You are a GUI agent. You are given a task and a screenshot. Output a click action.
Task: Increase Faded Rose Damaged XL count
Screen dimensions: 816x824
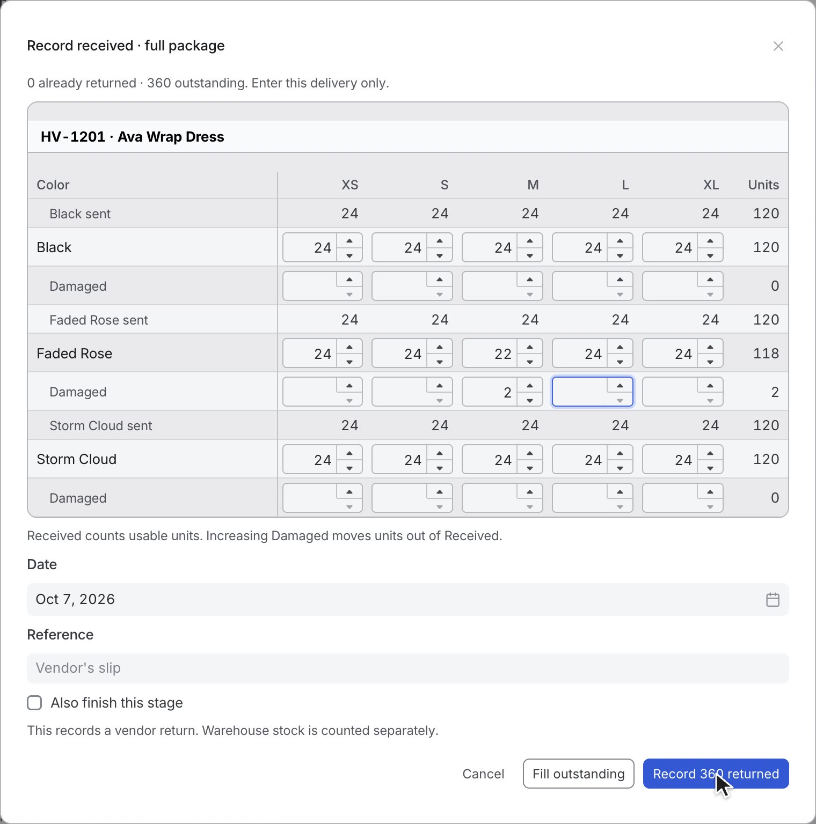pos(710,385)
